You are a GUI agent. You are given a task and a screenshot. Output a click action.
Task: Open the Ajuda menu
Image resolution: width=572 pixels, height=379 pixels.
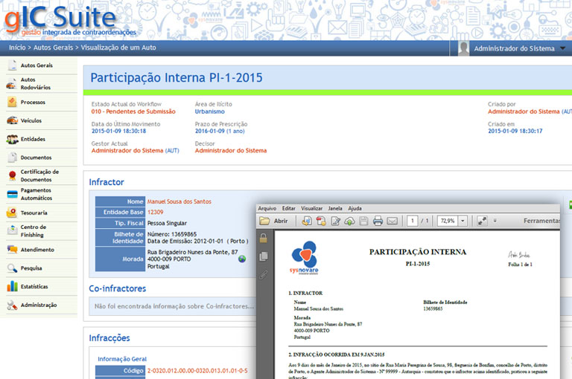pyautogui.click(x=355, y=208)
